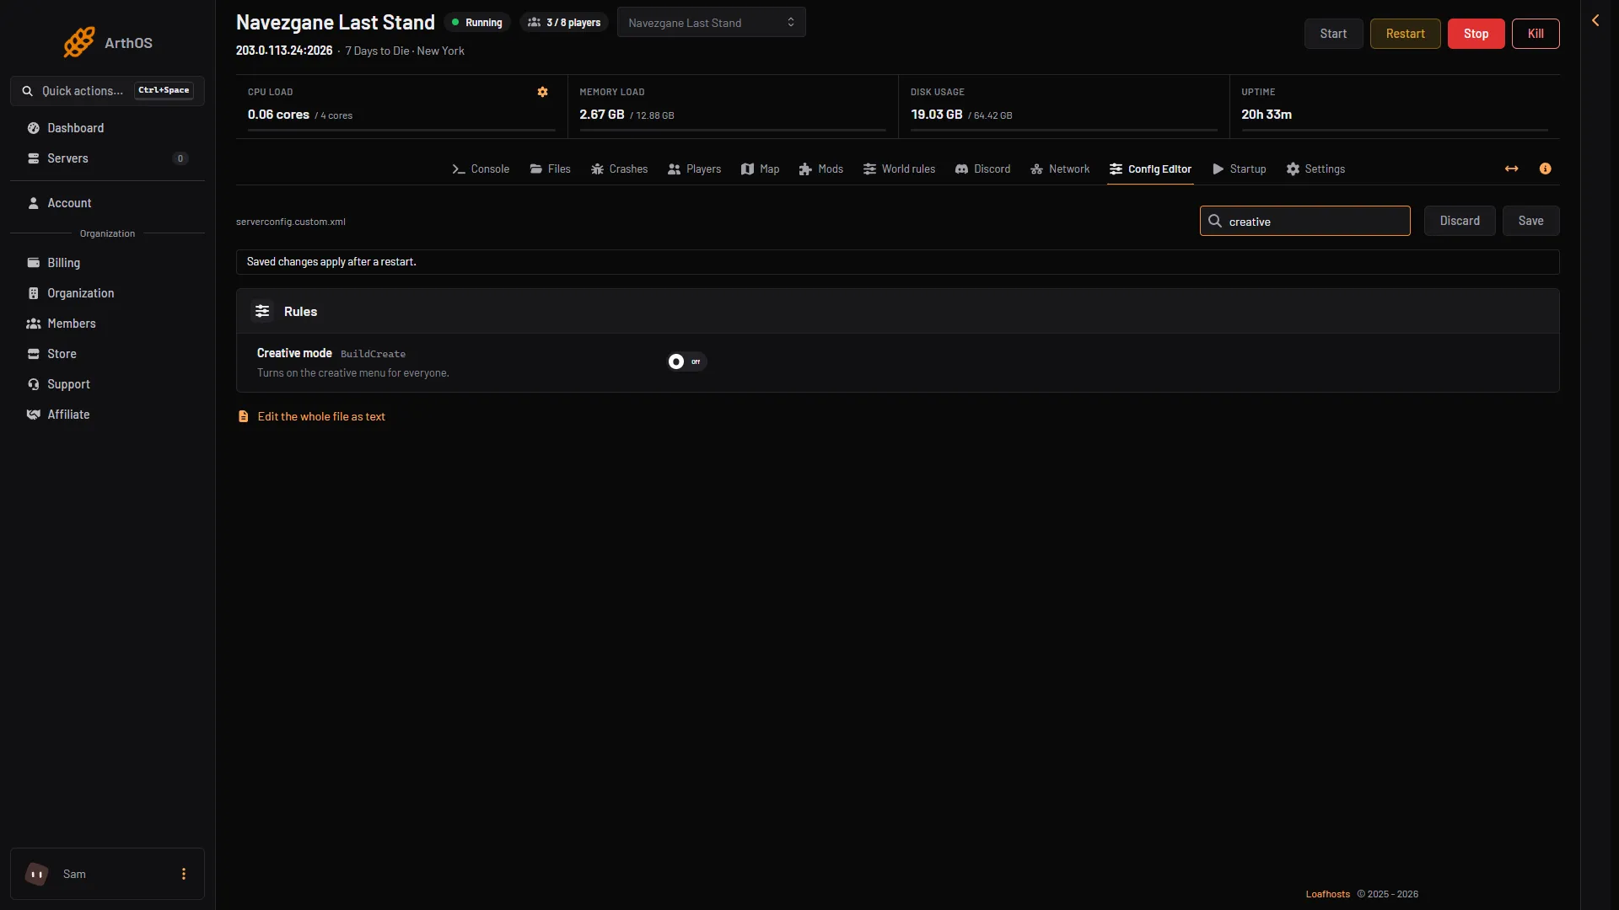Open Store in sidebar

pyautogui.click(x=107, y=354)
